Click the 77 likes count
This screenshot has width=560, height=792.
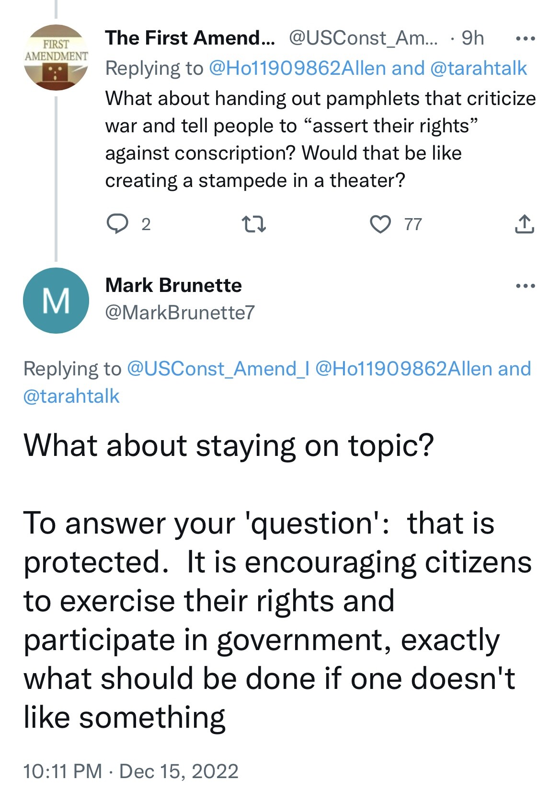coord(413,224)
